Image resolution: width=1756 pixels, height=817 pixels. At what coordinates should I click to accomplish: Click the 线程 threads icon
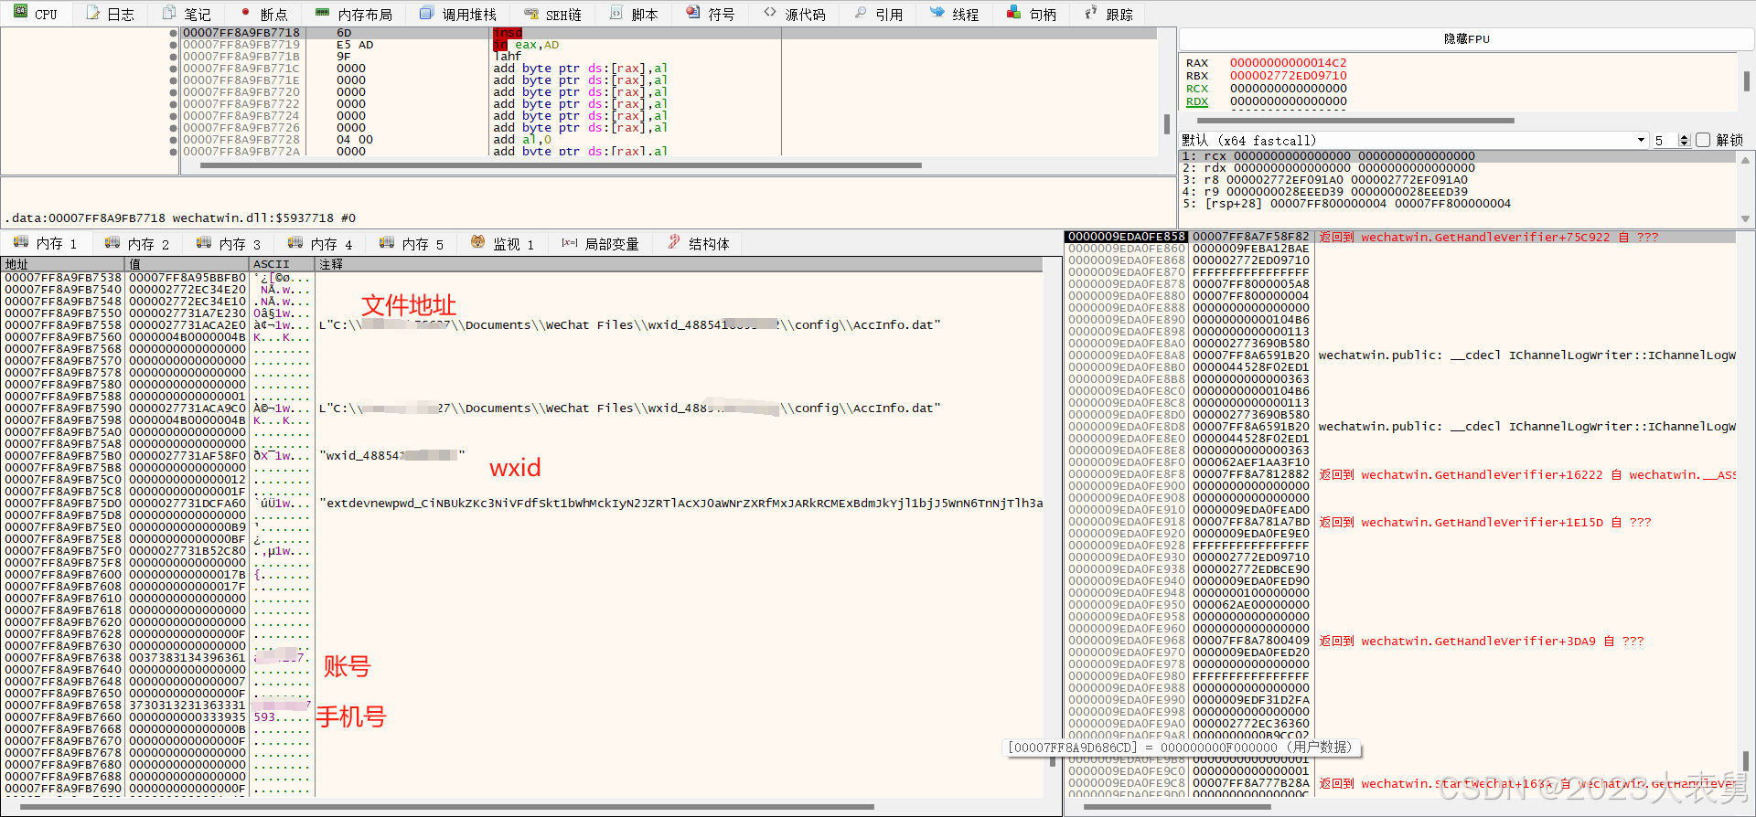point(937,13)
